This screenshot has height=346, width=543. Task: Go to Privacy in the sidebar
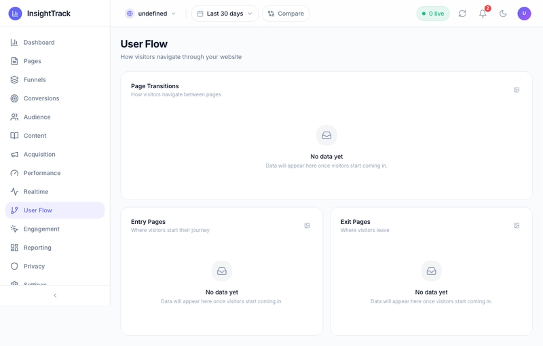pyautogui.click(x=55, y=267)
